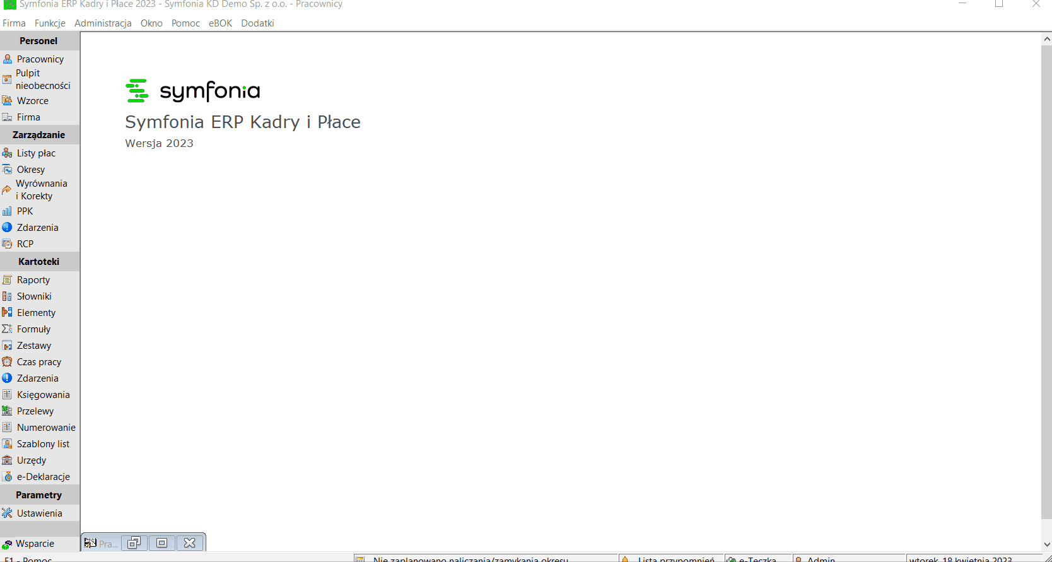Open the Numerowanie icon

(x=8, y=427)
